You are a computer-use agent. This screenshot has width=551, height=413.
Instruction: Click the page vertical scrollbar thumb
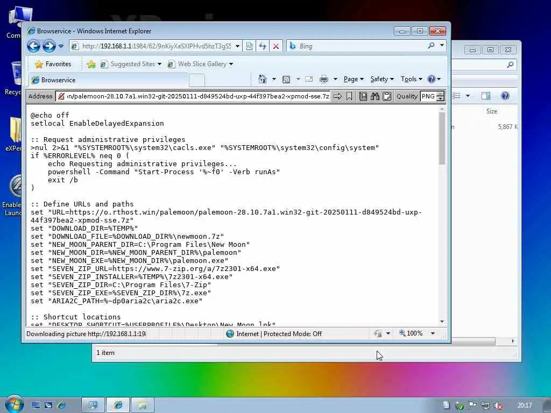tap(442, 138)
